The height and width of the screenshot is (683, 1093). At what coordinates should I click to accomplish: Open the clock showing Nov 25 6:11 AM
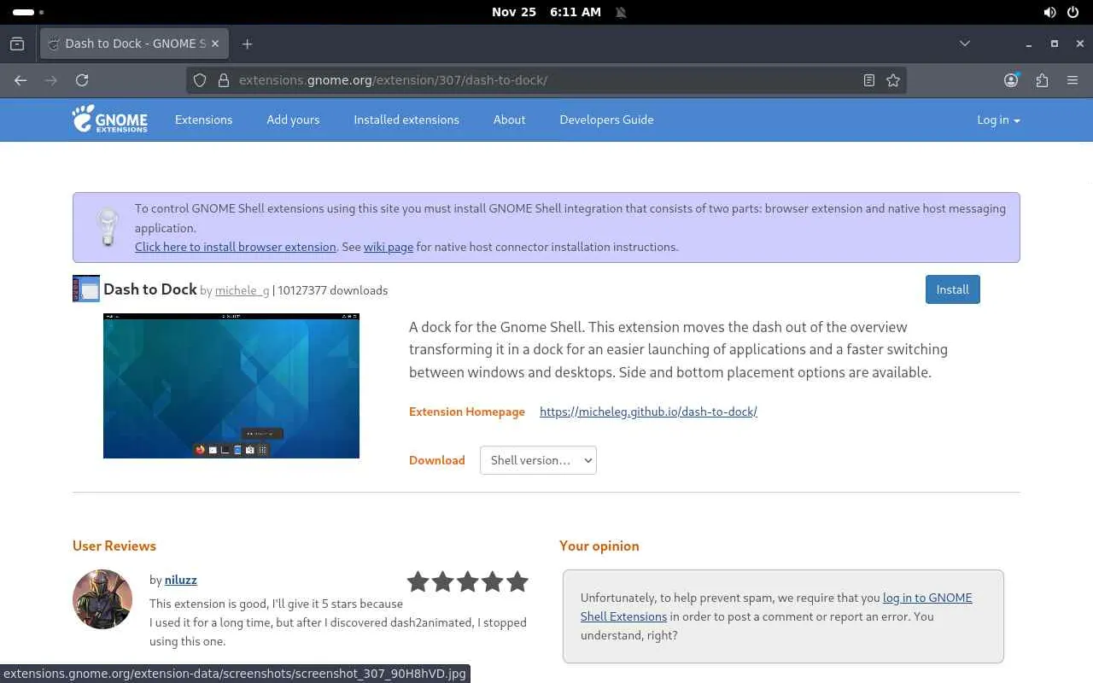pyautogui.click(x=546, y=12)
